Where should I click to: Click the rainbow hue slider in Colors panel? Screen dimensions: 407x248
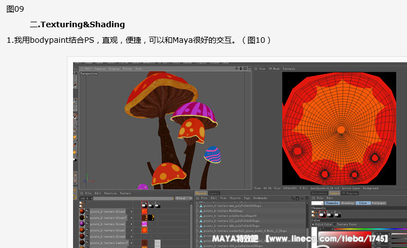(x=371, y=229)
